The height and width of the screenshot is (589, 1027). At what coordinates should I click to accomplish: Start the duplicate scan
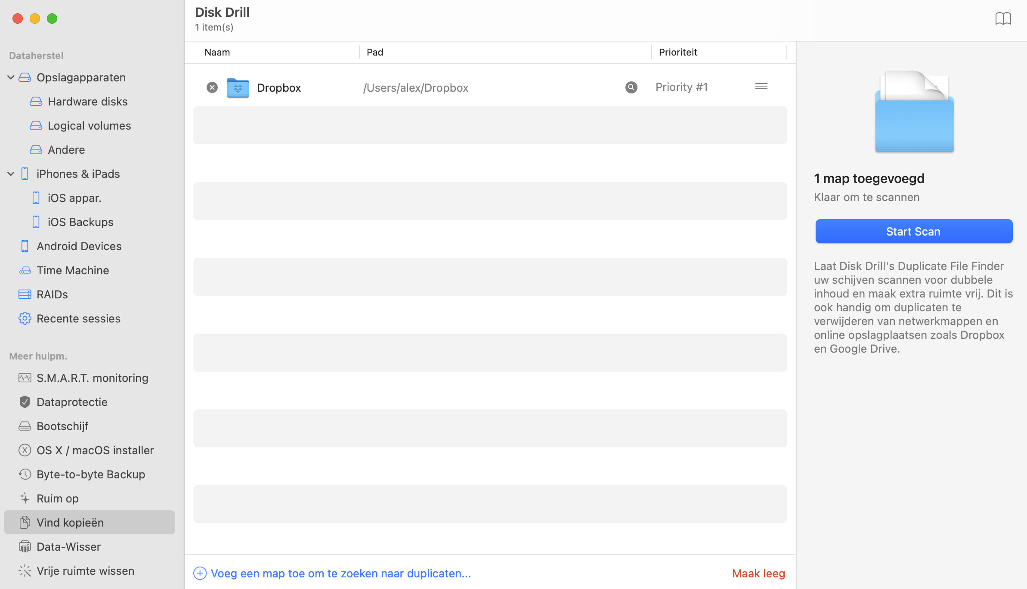click(914, 231)
